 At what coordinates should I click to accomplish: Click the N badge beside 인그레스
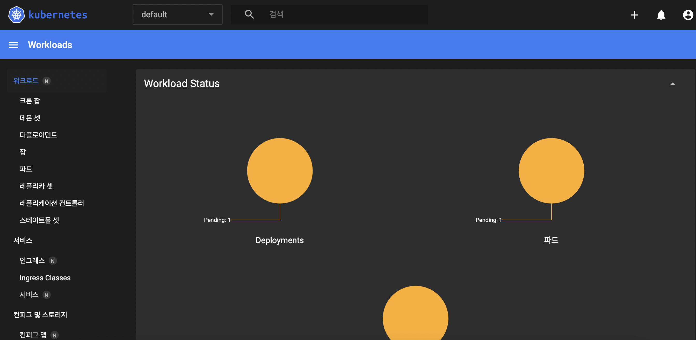pos(53,261)
